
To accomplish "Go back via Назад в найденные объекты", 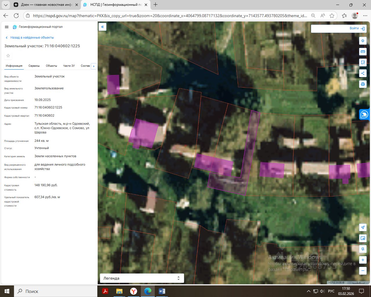I will pyautogui.click(x=30, y=38).
